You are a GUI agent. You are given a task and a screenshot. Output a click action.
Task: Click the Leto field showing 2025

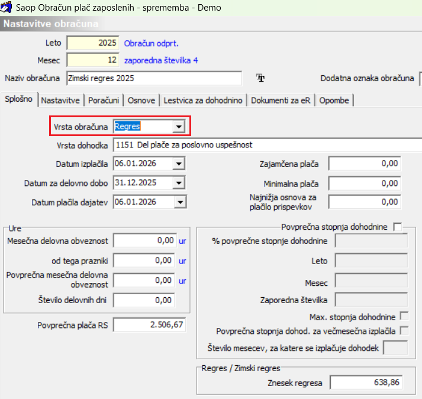[x=92, y=43]
